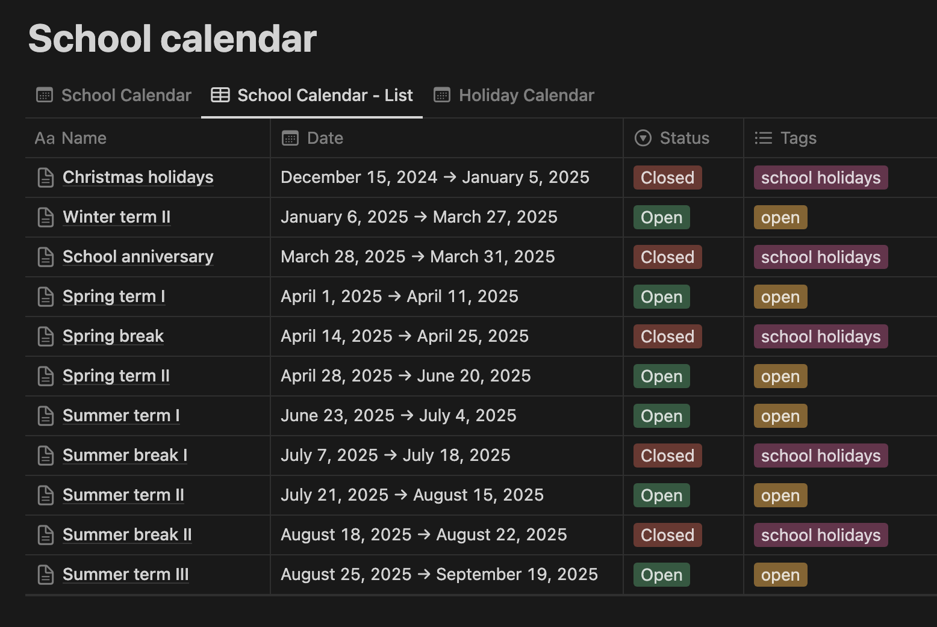This screenshot has width=937, height=627.
Task: Open the Tags column header menu
Action: [841, 138]
